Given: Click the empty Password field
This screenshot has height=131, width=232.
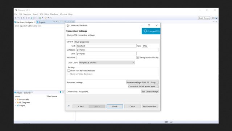Looking at the screenshot, I should coord(106,57).
